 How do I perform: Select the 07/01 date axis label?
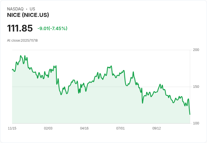120,128
